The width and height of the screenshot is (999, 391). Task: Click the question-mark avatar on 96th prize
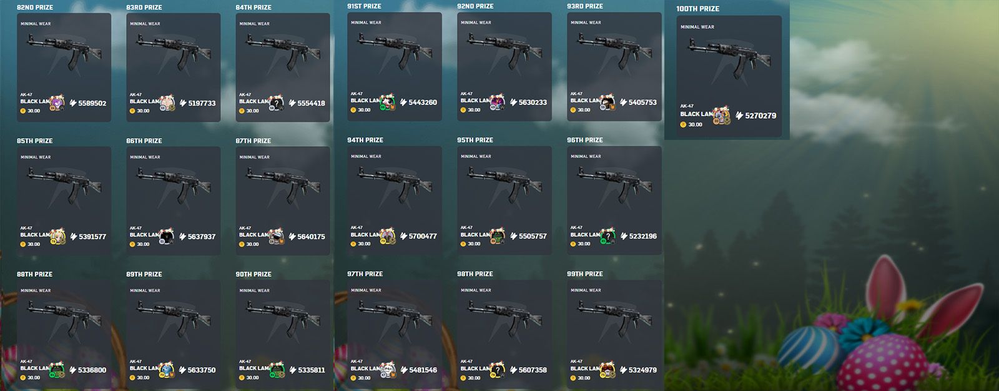pyautogui.click(x=608, y=236)
